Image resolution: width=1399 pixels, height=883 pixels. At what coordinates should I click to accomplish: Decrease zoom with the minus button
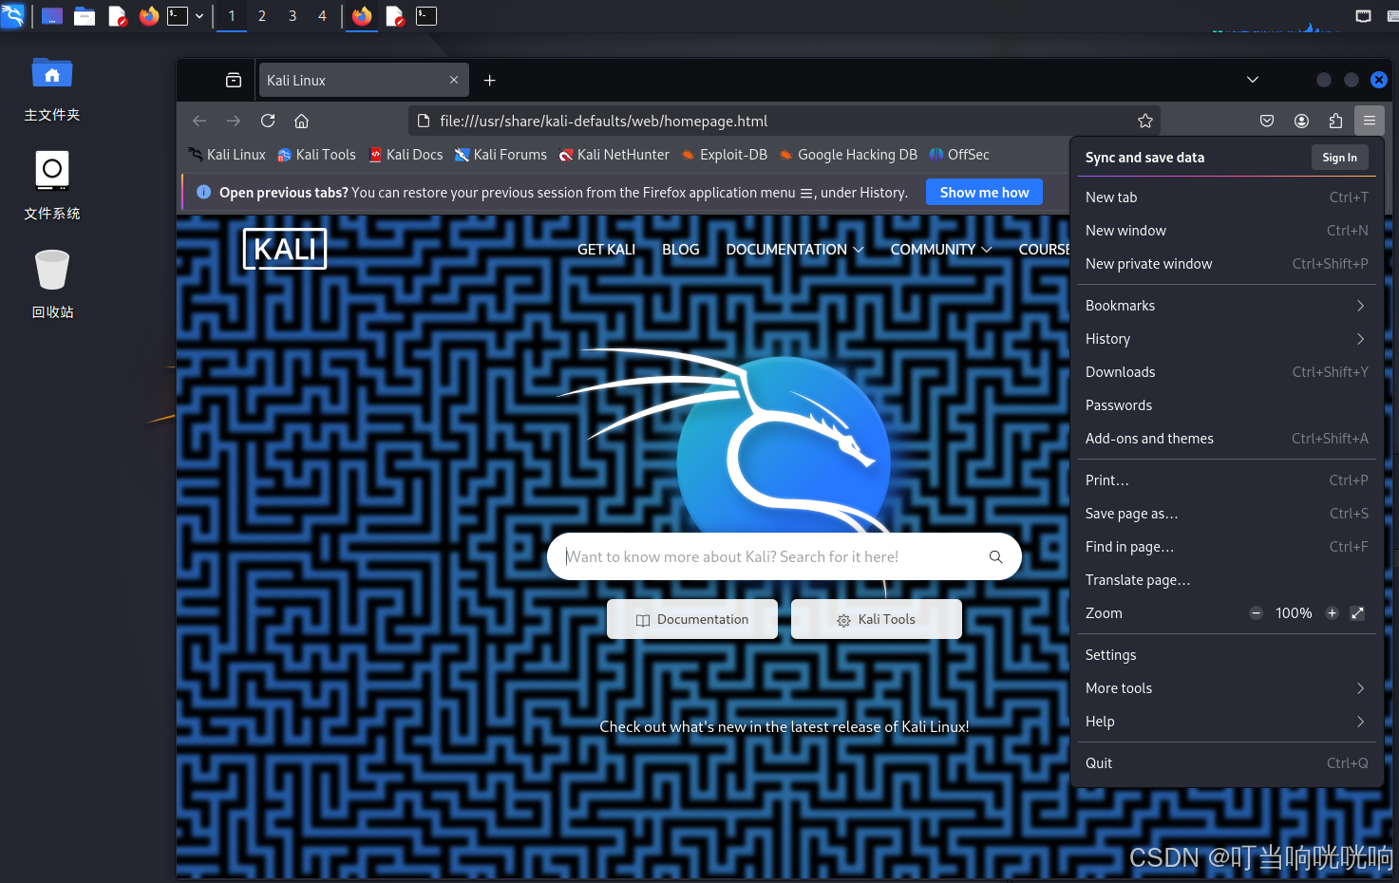[x=1256, y=613]
